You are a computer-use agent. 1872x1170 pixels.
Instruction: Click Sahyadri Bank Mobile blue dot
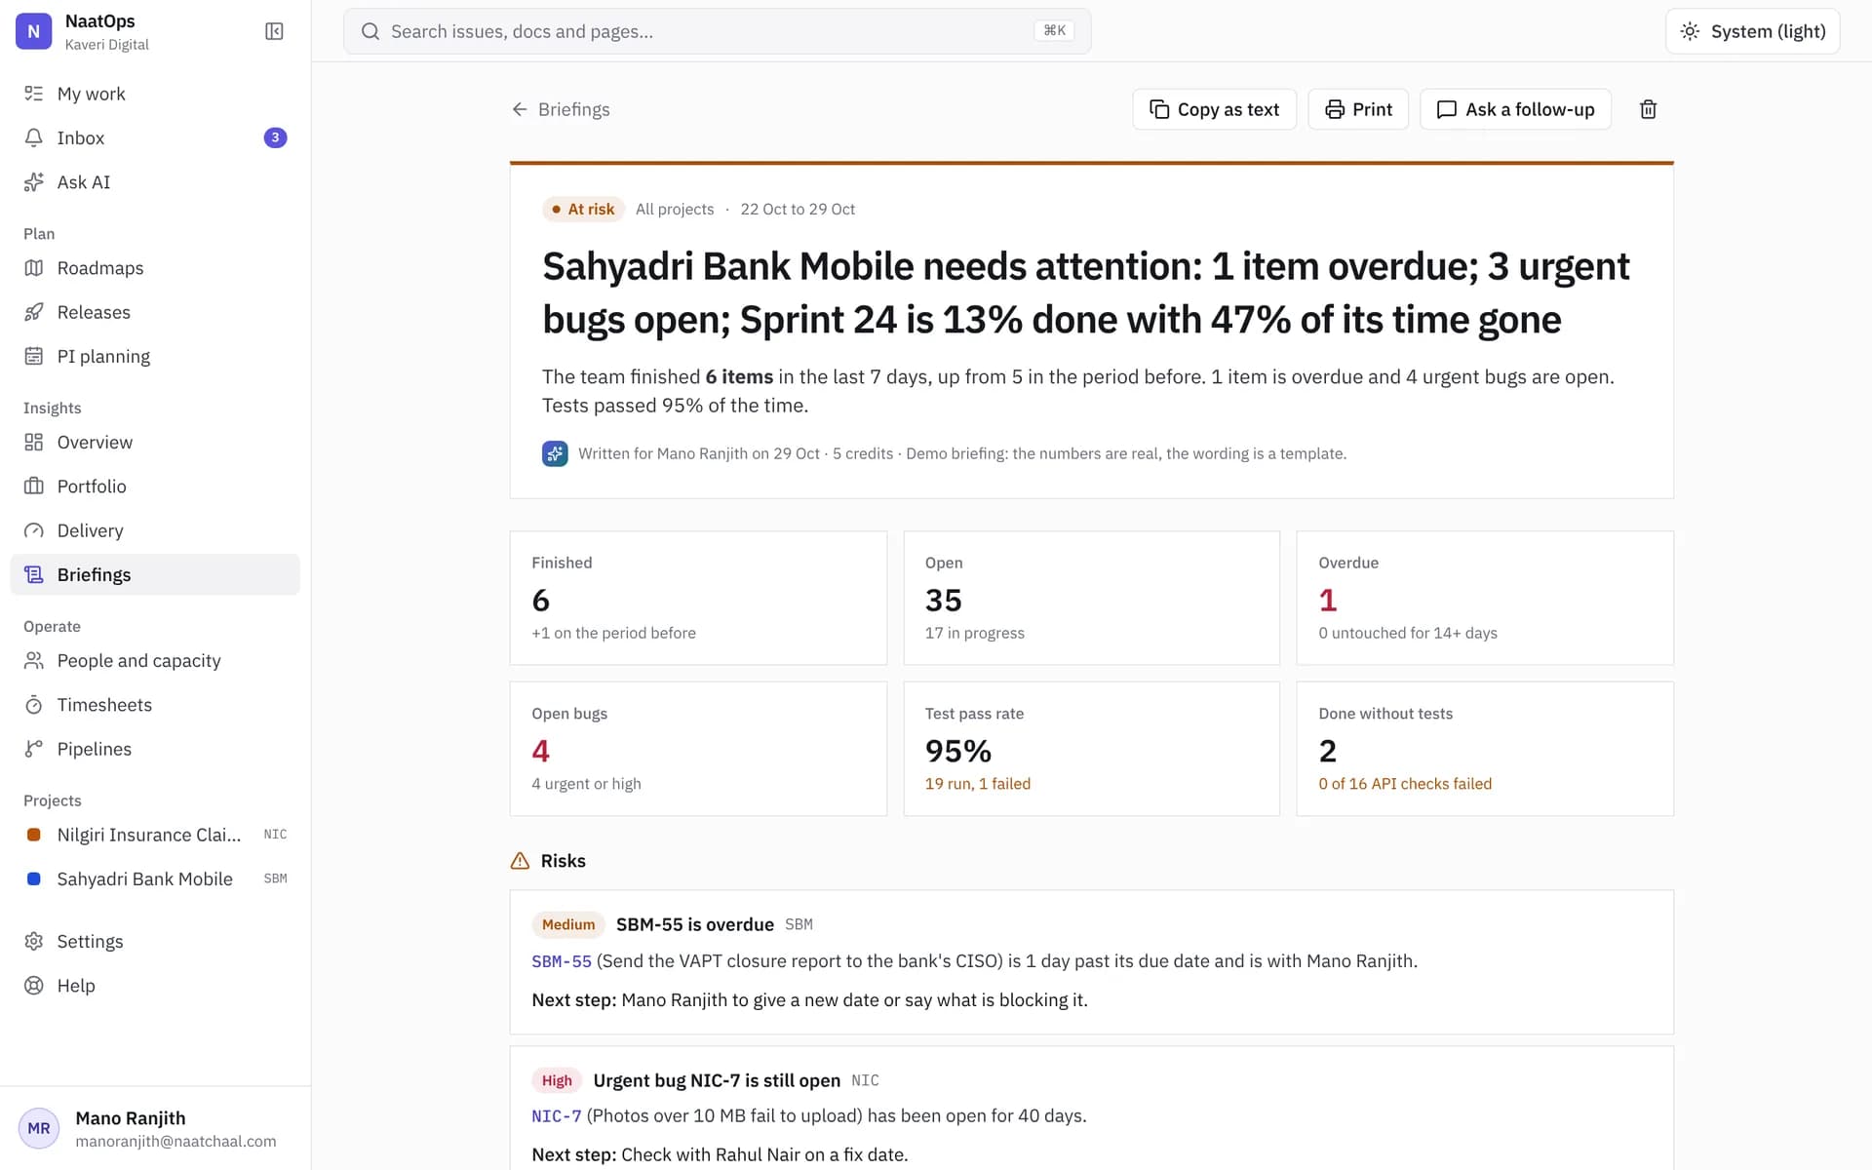coord(34,878)
